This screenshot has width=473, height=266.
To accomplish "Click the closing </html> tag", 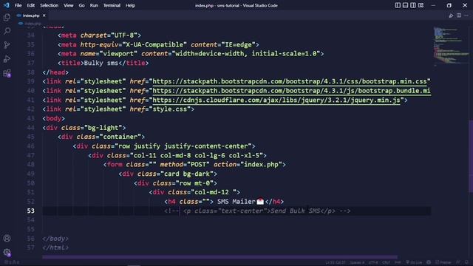I will click(55, 248).
